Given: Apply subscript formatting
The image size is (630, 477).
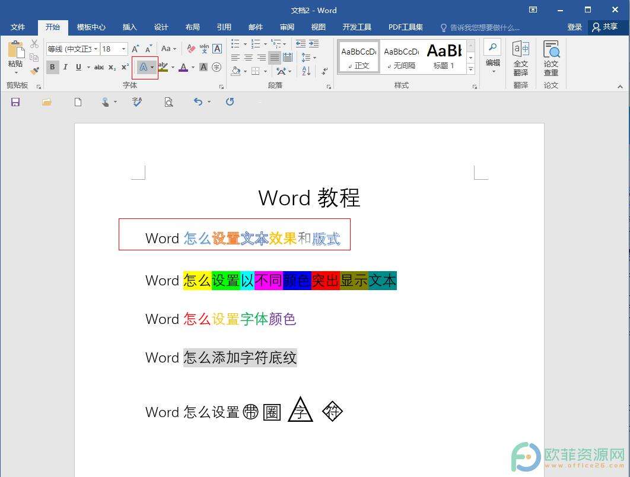Looking at the screenshot, I should pyautogui.click(x=112, y=67).
